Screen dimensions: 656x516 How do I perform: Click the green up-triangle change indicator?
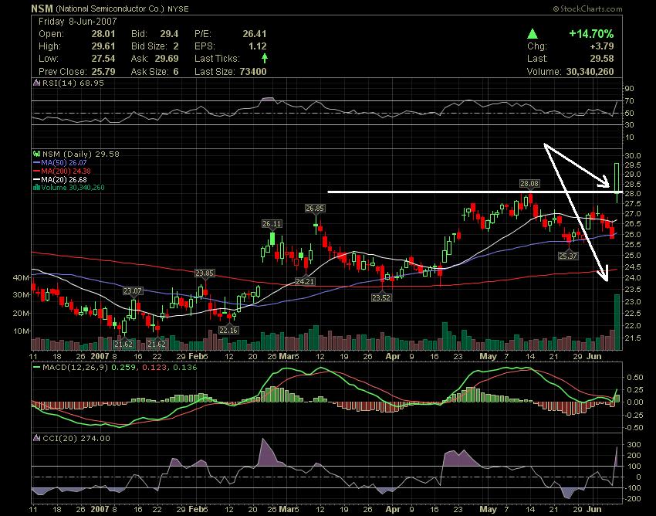[533, 34]
